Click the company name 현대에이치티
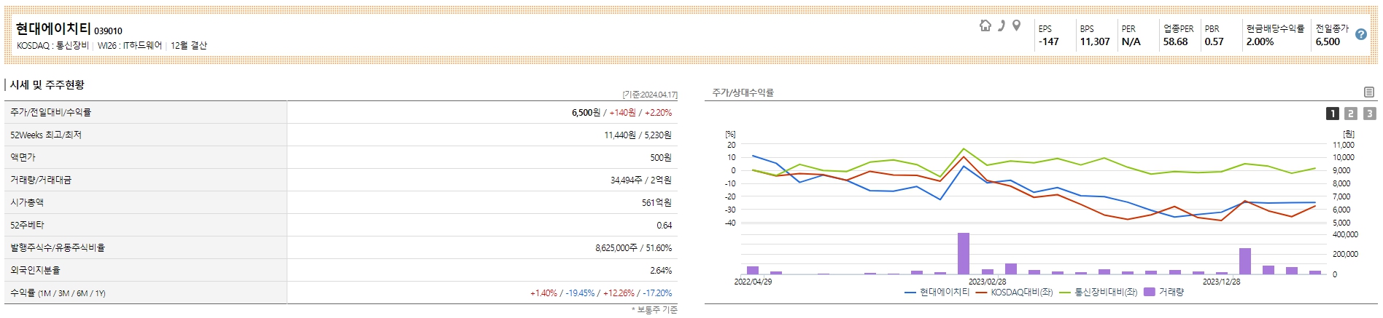The height and width of the screenshot is (318, 1383). [x=53, y=29]
